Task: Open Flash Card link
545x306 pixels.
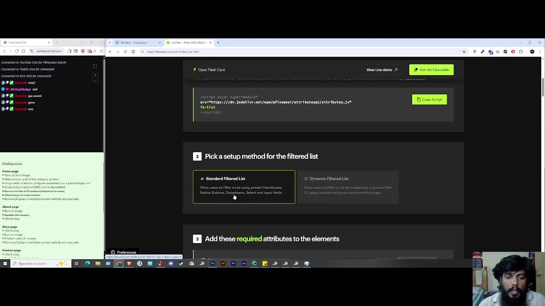Action: 209,70
